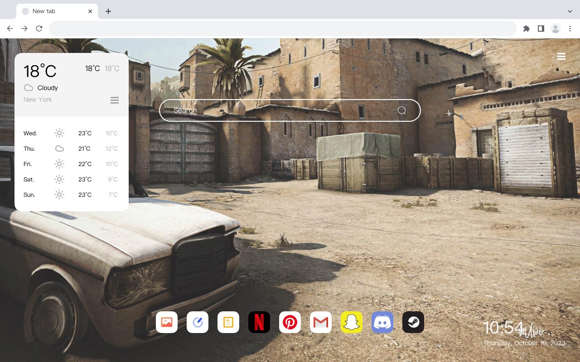Open the yellow notes shortcut

tap(228, 322)
